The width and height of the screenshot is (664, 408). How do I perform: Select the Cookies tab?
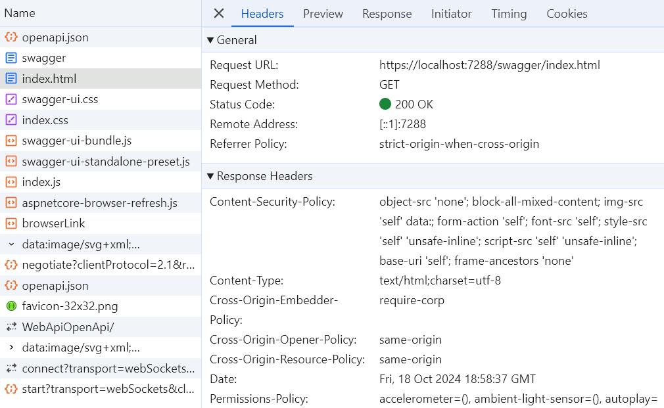pos(567,14)
